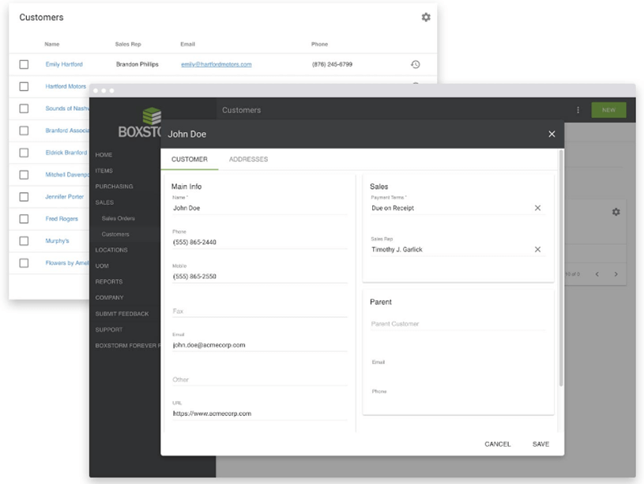Click the green NEW button
644x484 pixels.
coord(609,110)
